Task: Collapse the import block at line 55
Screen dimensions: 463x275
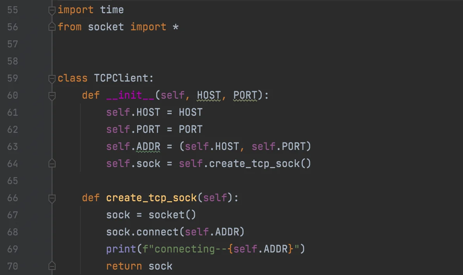Action: (x=52, y=10)
